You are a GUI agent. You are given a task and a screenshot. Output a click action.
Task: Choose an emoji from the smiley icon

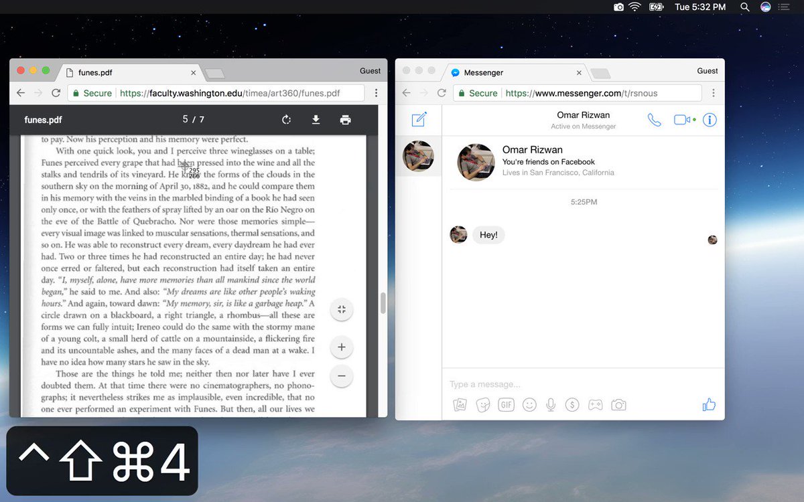[x=529, y=404]
